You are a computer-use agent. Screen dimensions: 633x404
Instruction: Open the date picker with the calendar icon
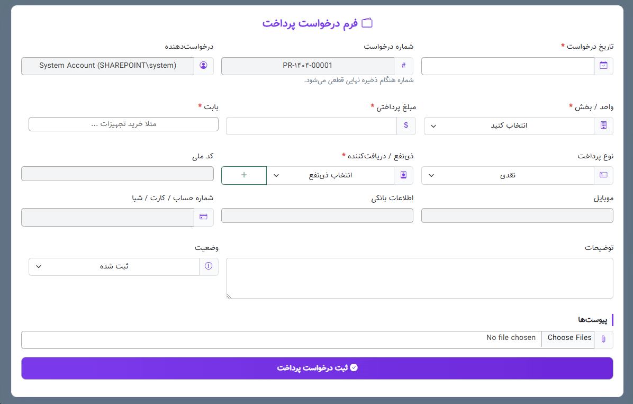(604, 66)
